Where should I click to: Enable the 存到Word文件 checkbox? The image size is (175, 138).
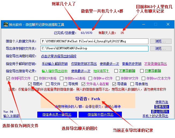[x=90, y=78]
